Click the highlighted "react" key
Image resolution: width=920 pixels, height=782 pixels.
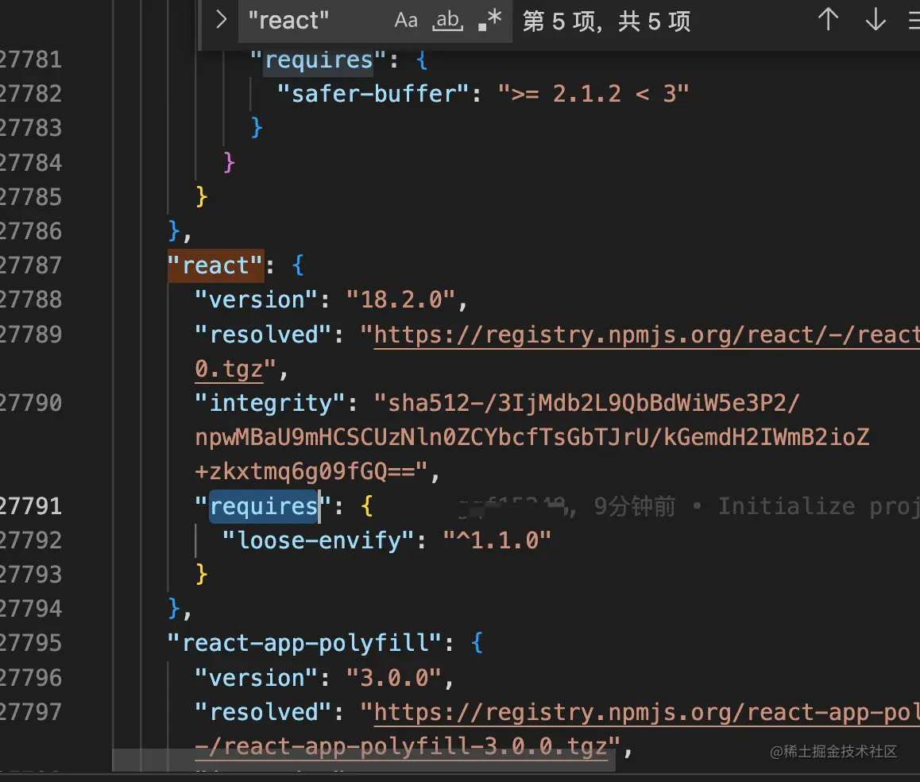coord(216,266)
